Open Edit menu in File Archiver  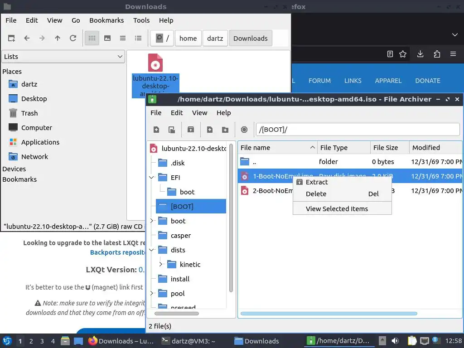click(x=177, y=113)
